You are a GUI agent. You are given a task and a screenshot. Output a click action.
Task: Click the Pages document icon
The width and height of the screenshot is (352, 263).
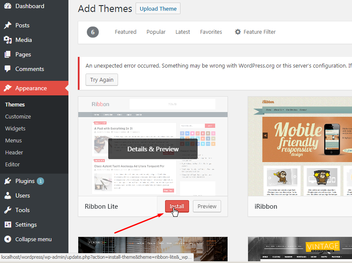tap(8, 55)
